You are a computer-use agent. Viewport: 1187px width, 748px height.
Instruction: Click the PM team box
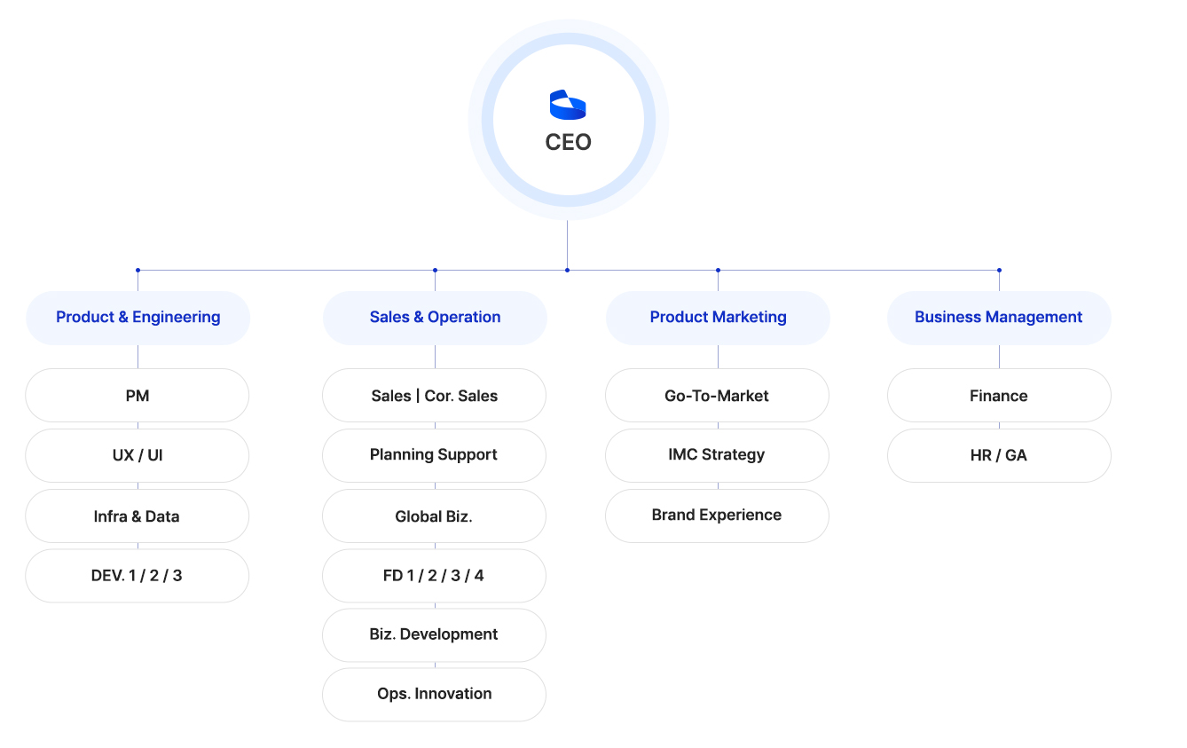[x=138, y=396]
